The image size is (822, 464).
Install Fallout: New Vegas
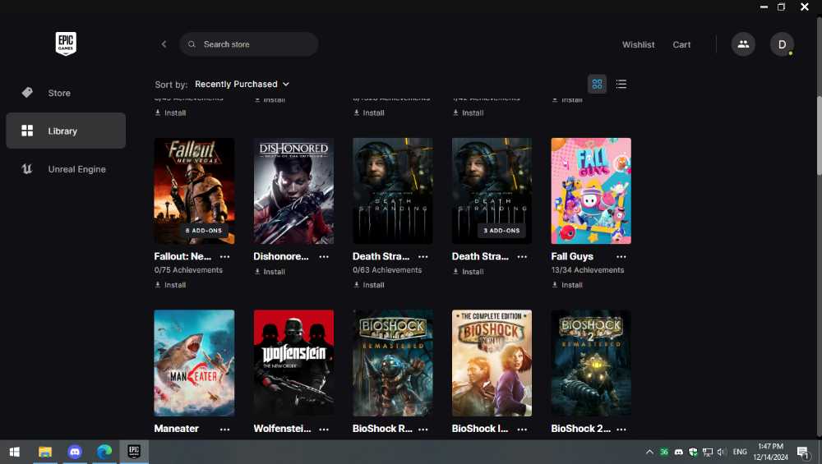pyautogui.click(x=170, y=285)
